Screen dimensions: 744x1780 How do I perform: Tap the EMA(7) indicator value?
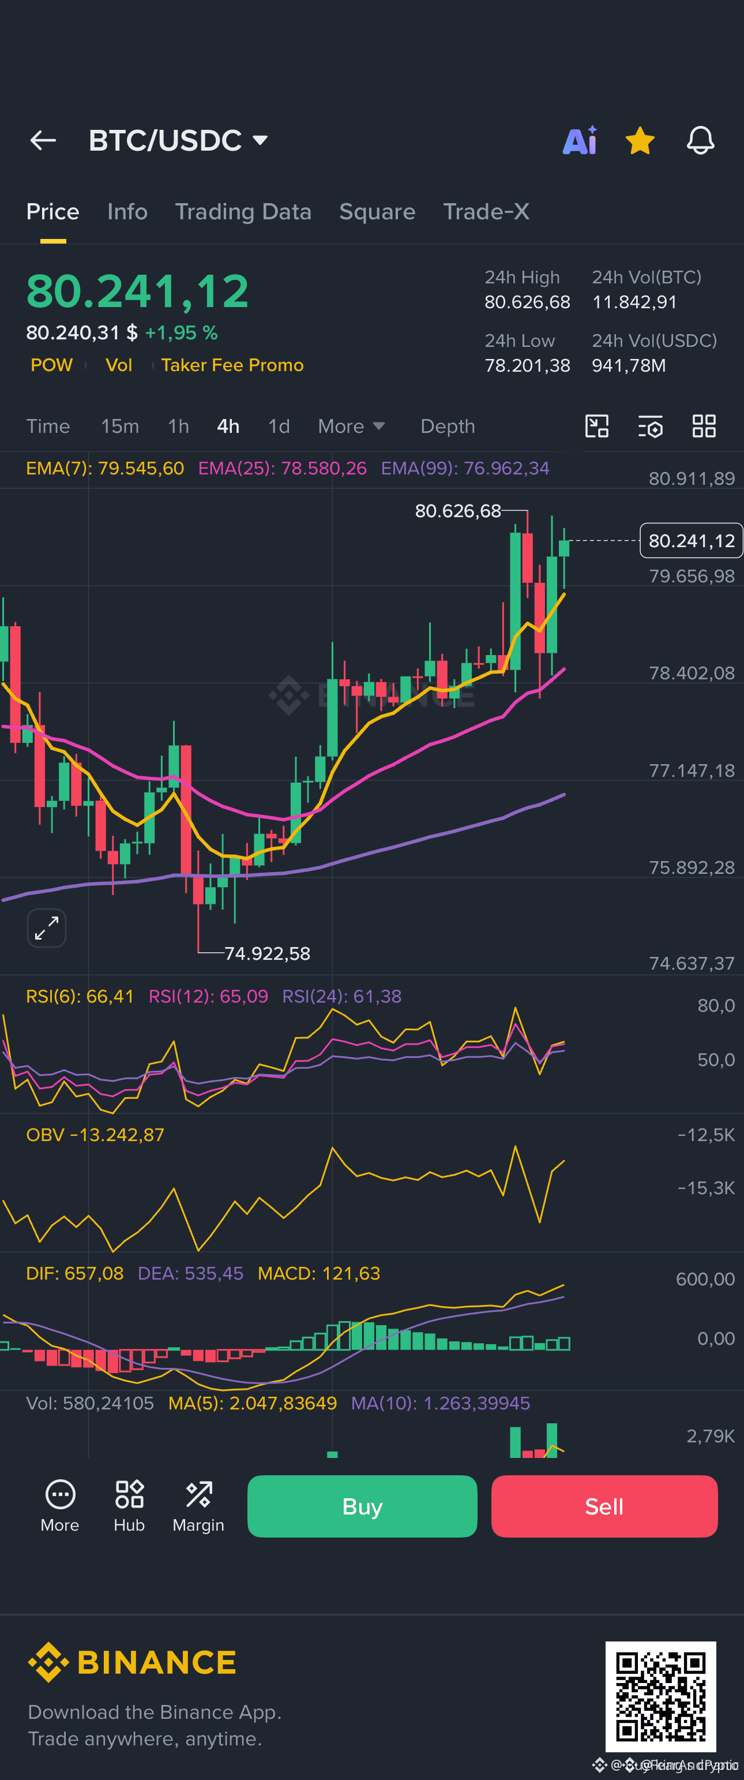coord(105,469)
